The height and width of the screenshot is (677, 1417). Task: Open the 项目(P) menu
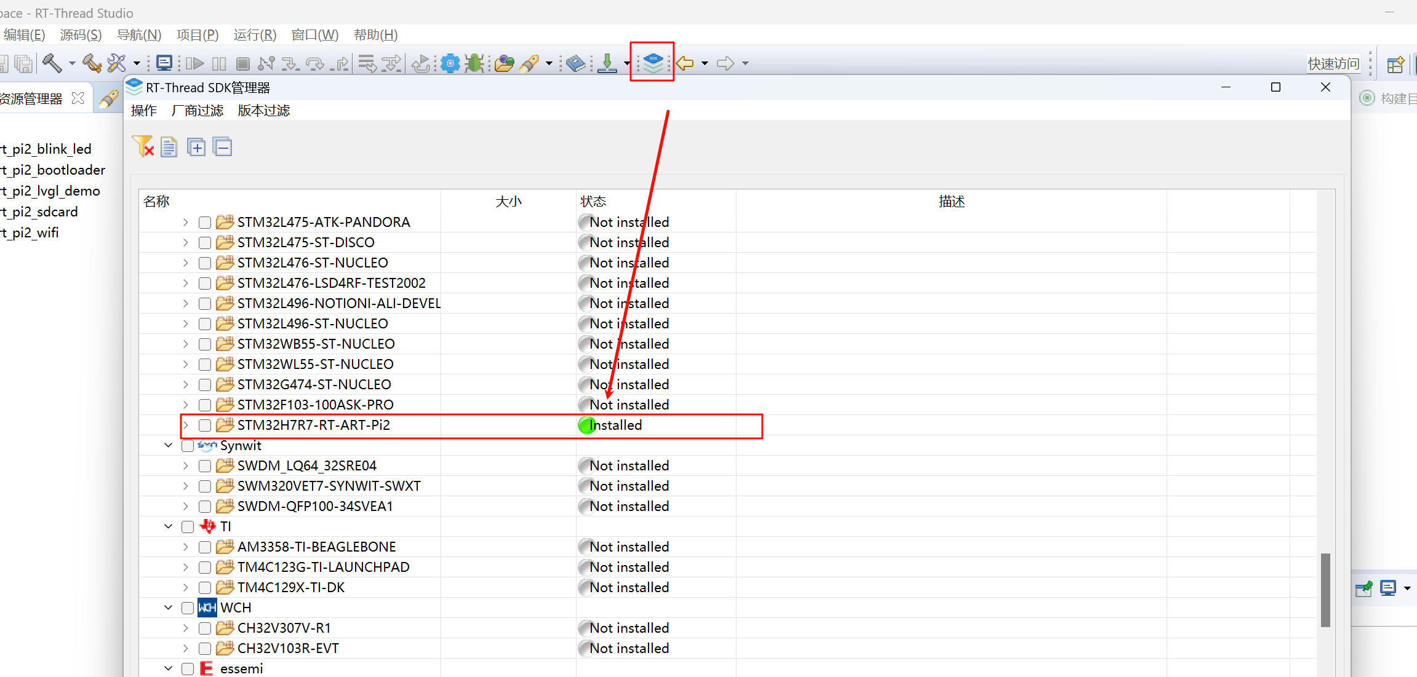pyautogui.click(x=198, y=35)
